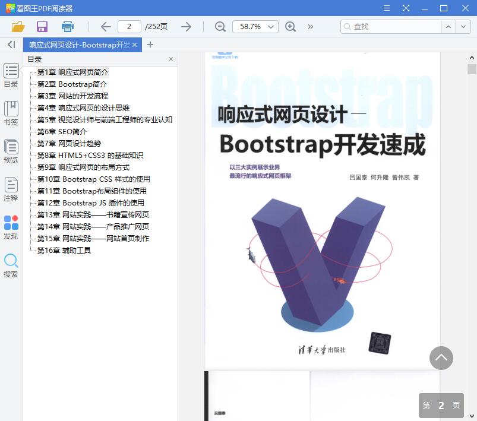
Task: Open a PDF file with the folder icon
Action: pos(17,27)
